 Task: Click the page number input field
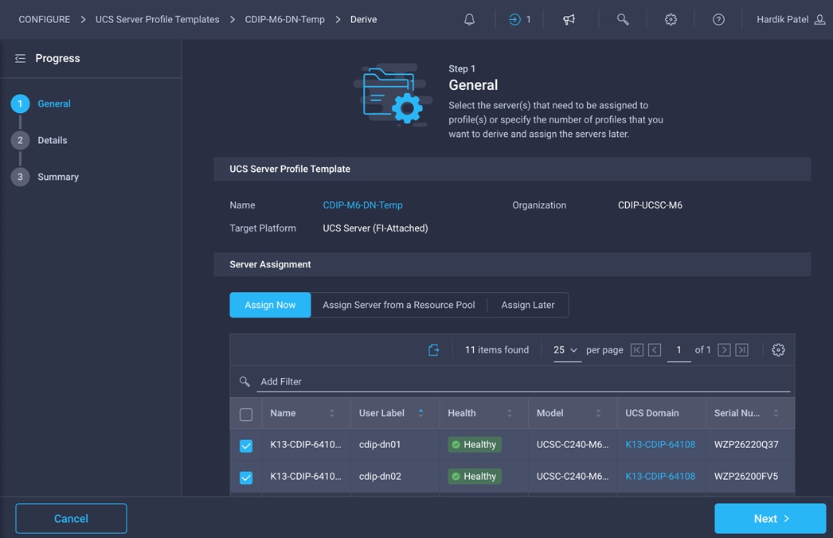click(679, 350)
